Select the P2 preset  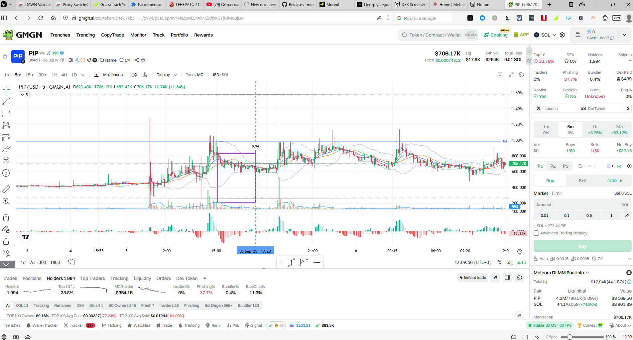[x=553, y=166]
